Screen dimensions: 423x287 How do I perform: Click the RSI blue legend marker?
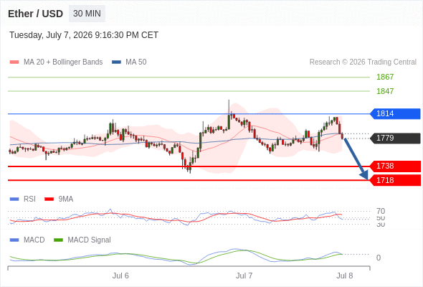pos(14,199)
